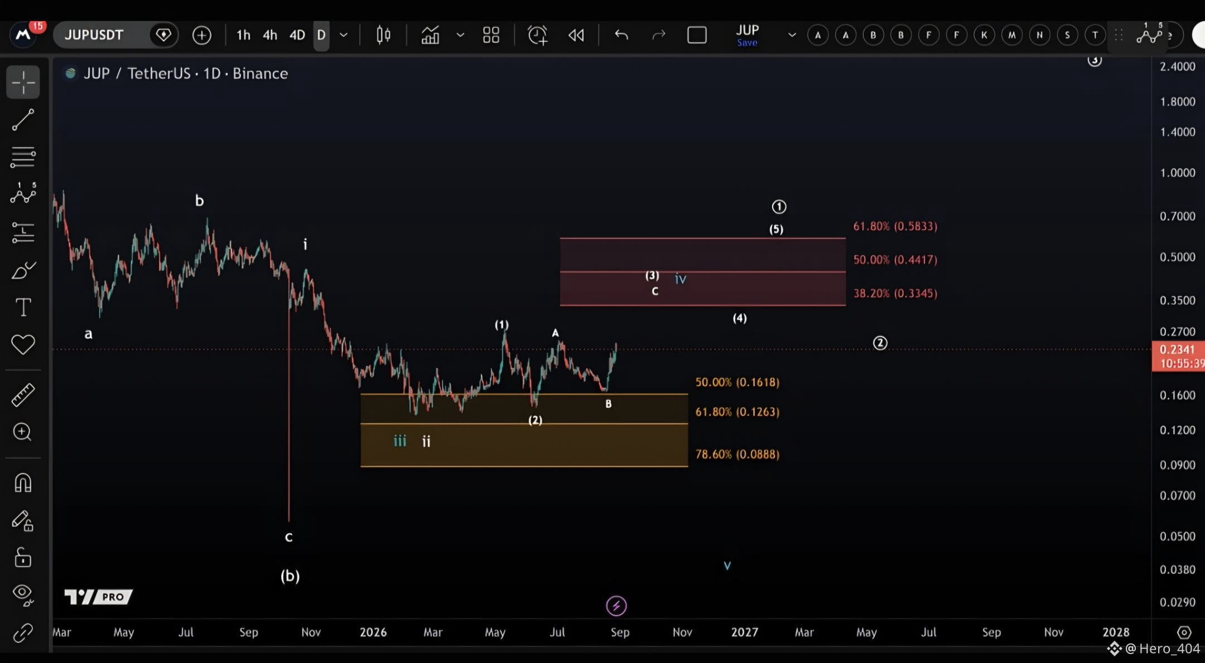Select the 50.00% (0.1618) Fibonacci label
Image resolution: width=1205 pixels, height=663 pixels.
[x=737, y=382]
